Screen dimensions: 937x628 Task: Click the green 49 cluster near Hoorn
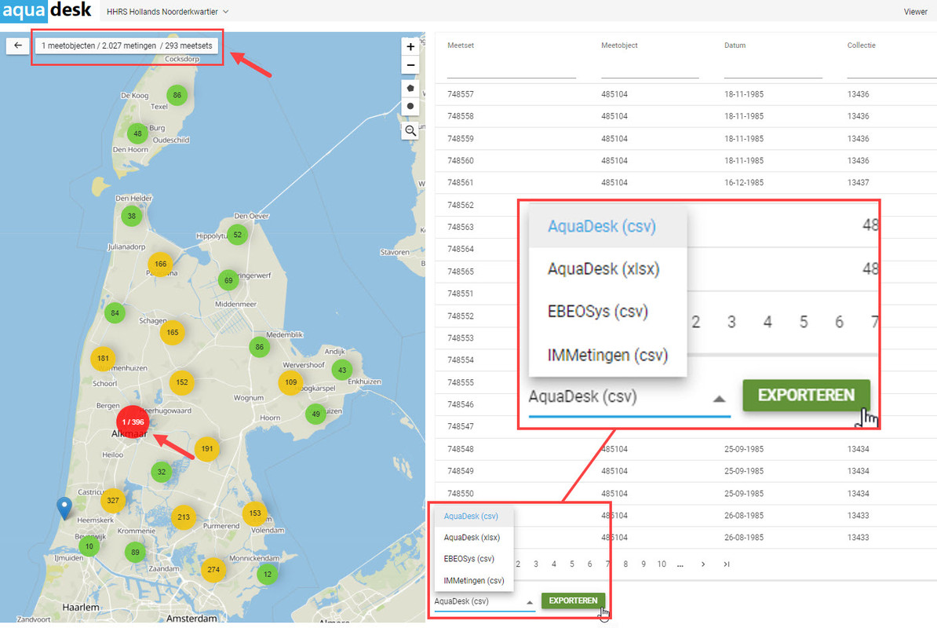pos(315,414)
